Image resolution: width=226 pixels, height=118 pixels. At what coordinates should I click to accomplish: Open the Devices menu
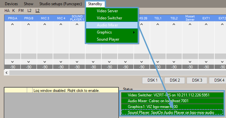pyautogui.click(x=11, y=4)
